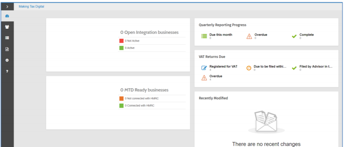Screen dimensions: 356x147
Task: Click the green Connected with HMRC swatch
Action: point(121,105)
